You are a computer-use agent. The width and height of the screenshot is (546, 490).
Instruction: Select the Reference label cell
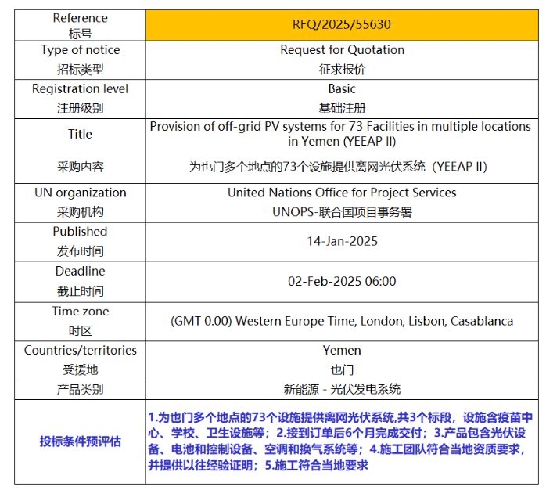coord(80,25)
